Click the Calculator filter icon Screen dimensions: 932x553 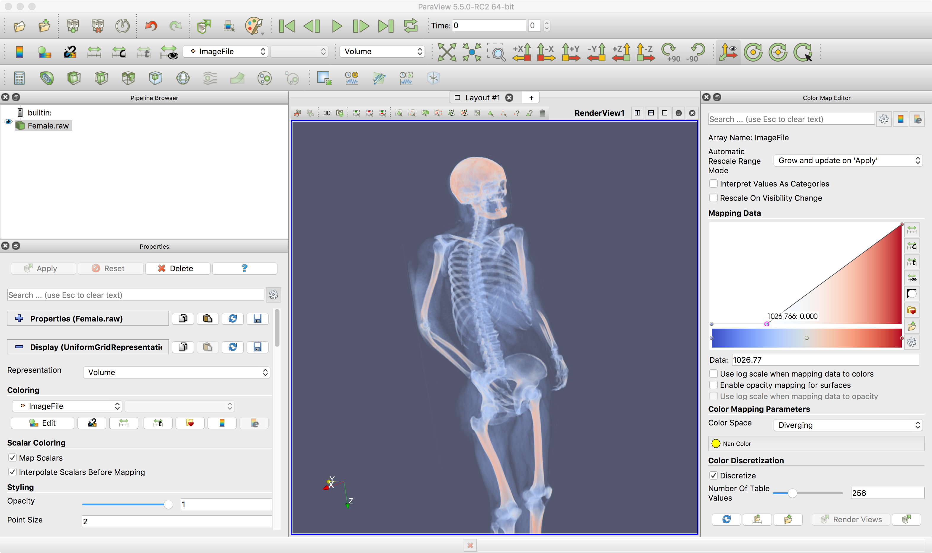(19, 78)
